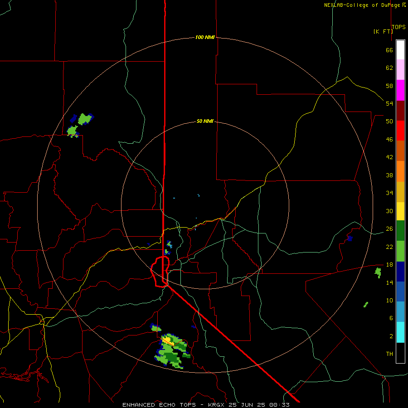The height and width of the screenshot is (408, 408).
Task: Select the bright yellow legend swatch
Action: tap(400, 211)
